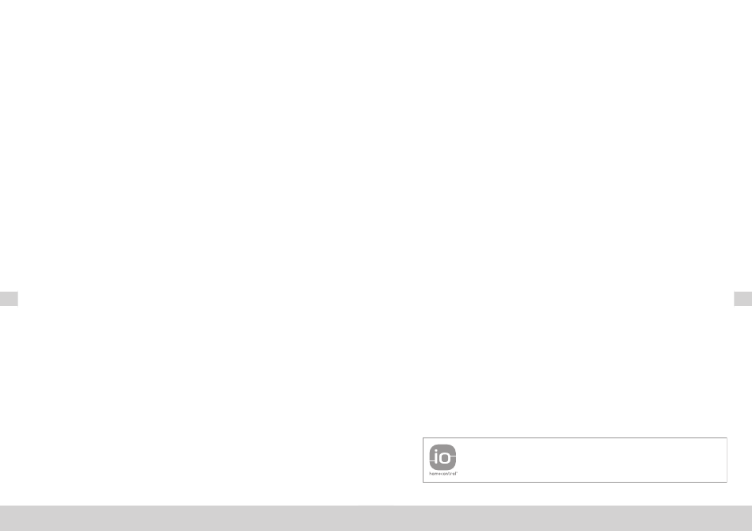Click the bottom border line of the io box
The height and width of the screenshot is (531, 752).
[575, 482]
